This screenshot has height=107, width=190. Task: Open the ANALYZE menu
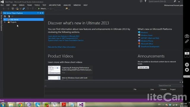point(67,5)
